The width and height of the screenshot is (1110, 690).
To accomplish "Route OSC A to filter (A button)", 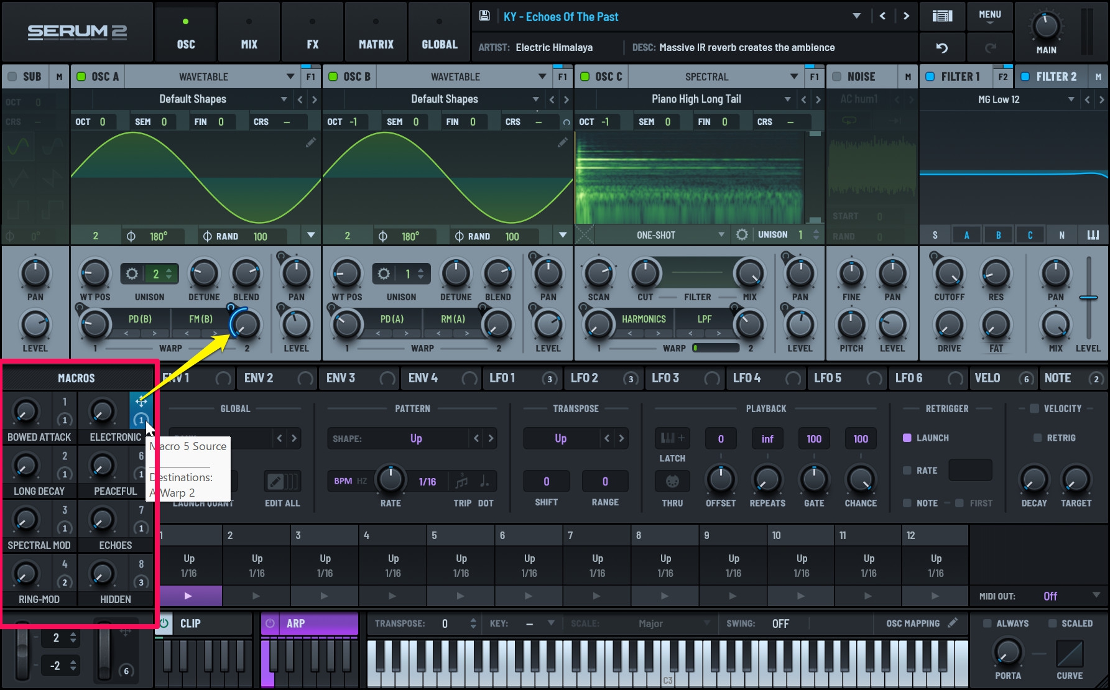I will (x=966, y=235).
